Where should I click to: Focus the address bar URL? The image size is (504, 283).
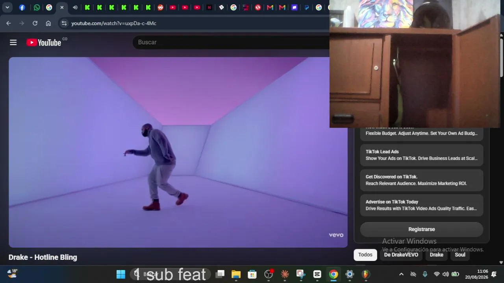[x=114, y=23]
